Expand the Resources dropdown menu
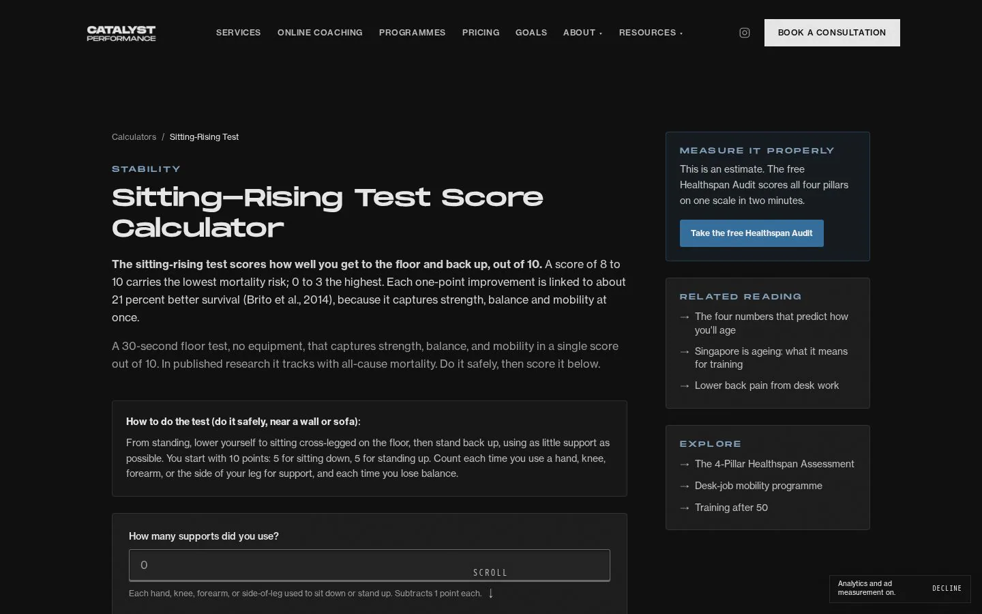 coord(651,33)
